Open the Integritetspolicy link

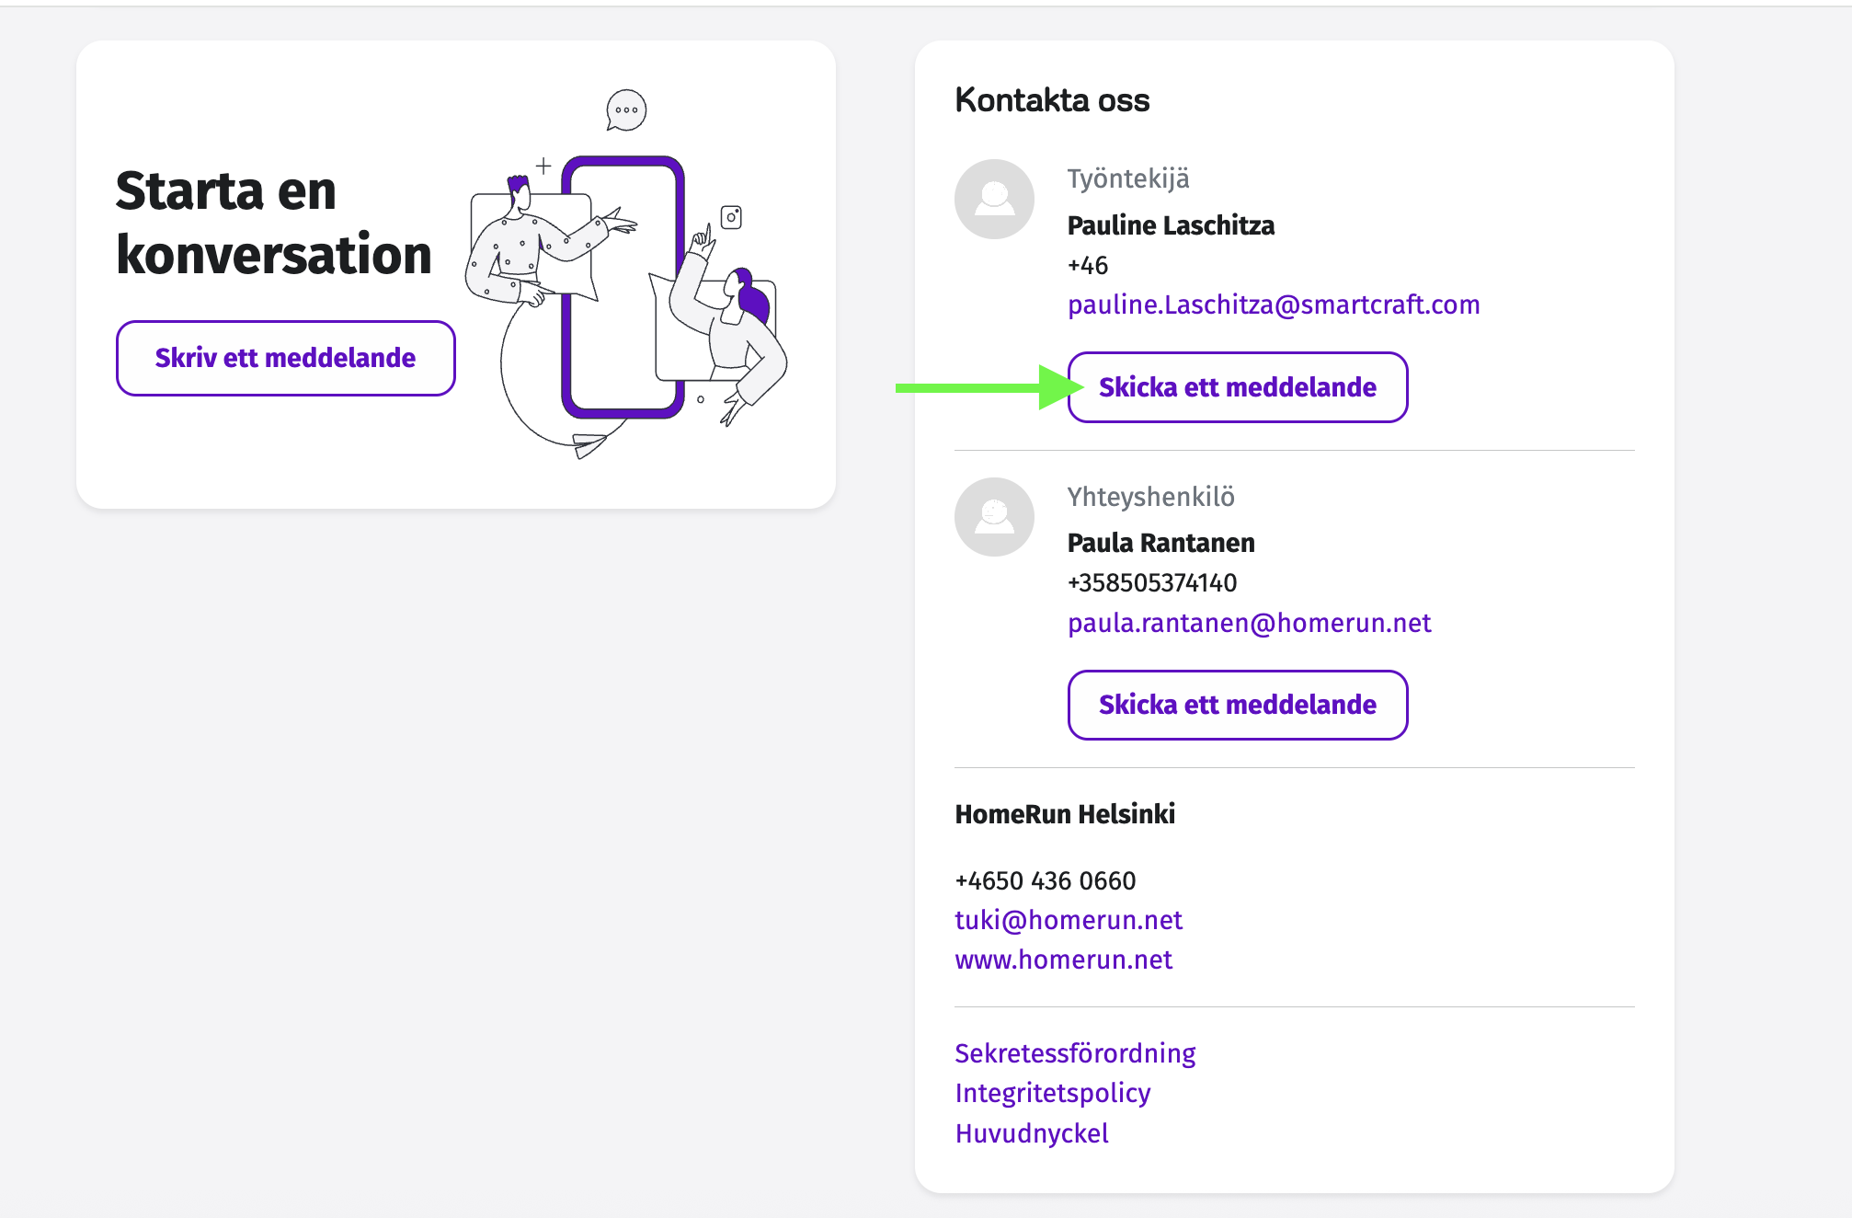1053,1093
